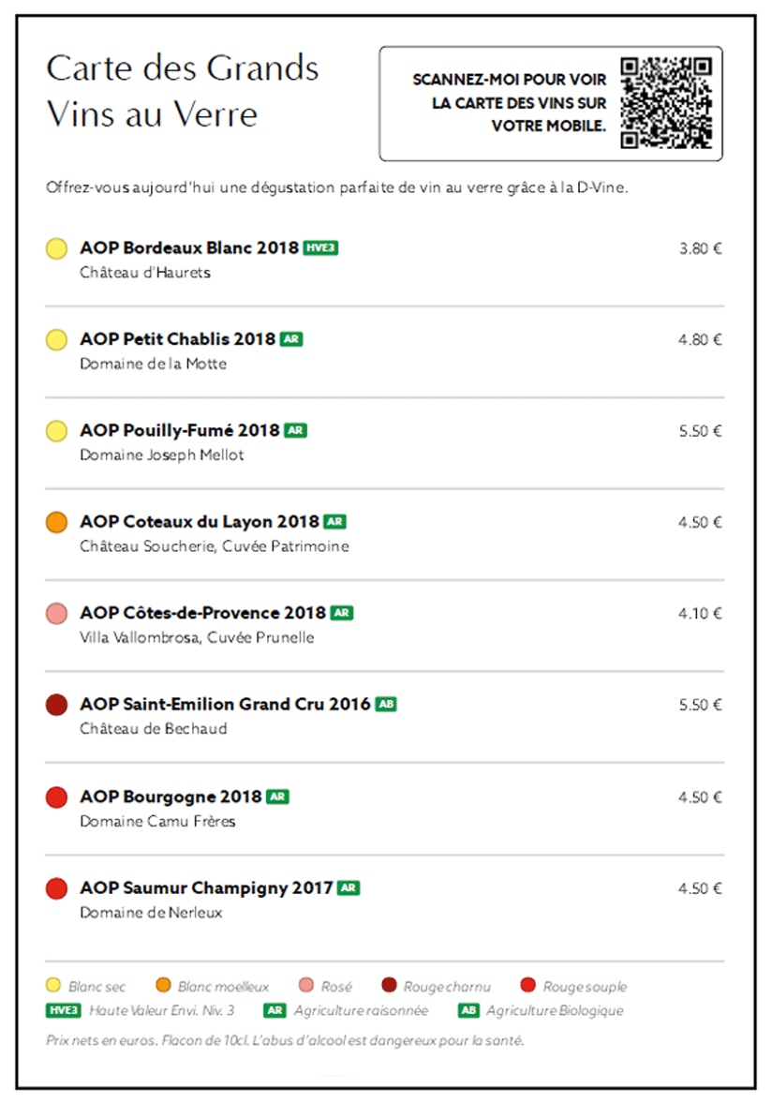Click the Domaine de Nerleux producer line

151,913
